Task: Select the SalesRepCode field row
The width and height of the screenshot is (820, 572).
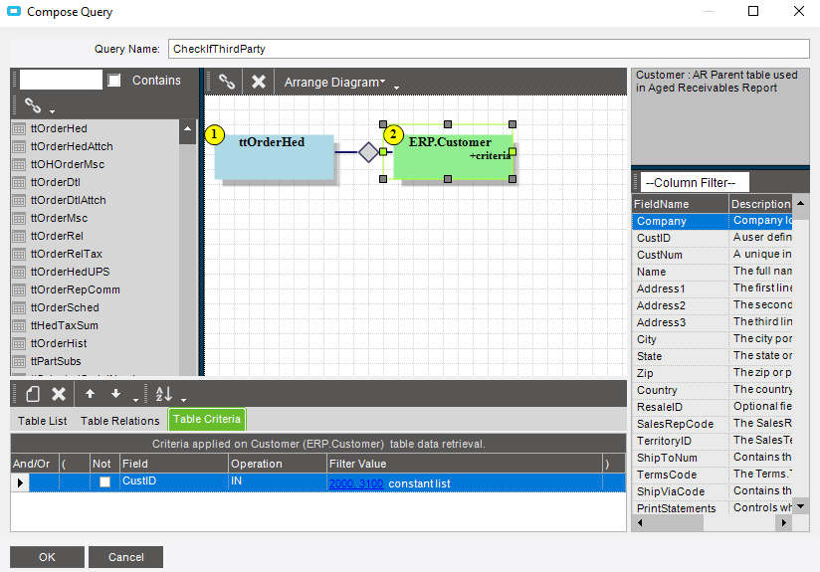Action: pos(712,424)
